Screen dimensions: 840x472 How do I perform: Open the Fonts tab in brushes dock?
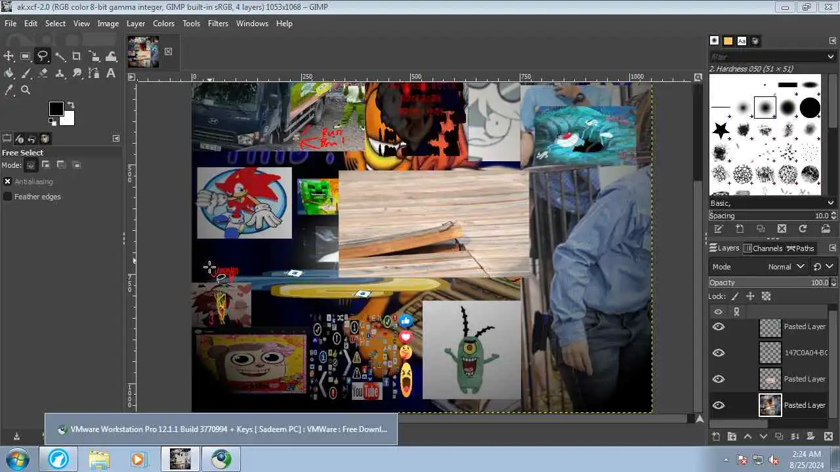coord(742,41)
